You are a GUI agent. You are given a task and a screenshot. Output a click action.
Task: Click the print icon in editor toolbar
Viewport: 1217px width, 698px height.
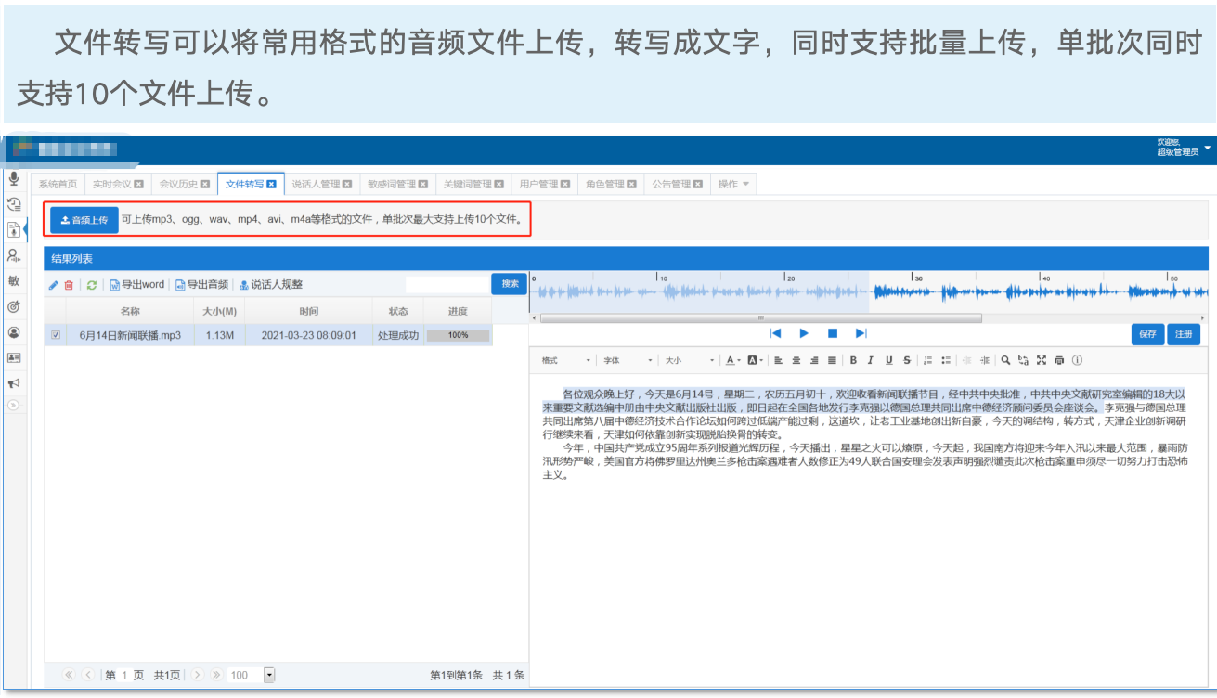[1059, 360]
